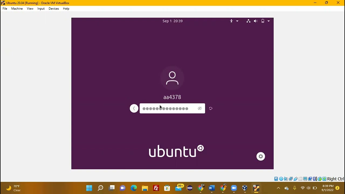Open the 70°F Clear weather widget
345x194 pixels.
[13, 188]
